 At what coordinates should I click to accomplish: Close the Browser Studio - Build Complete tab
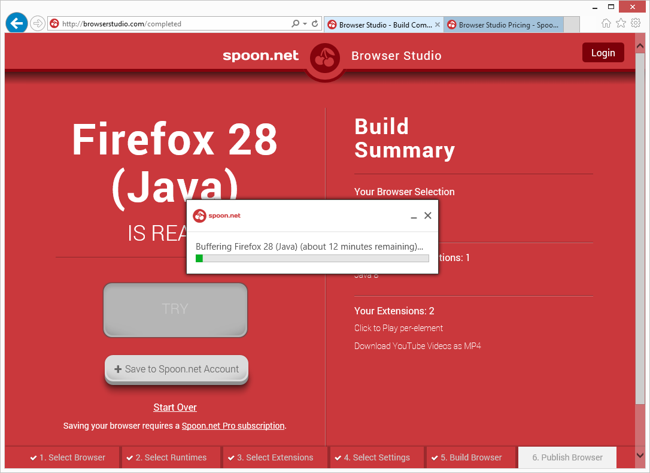(438, 25)
